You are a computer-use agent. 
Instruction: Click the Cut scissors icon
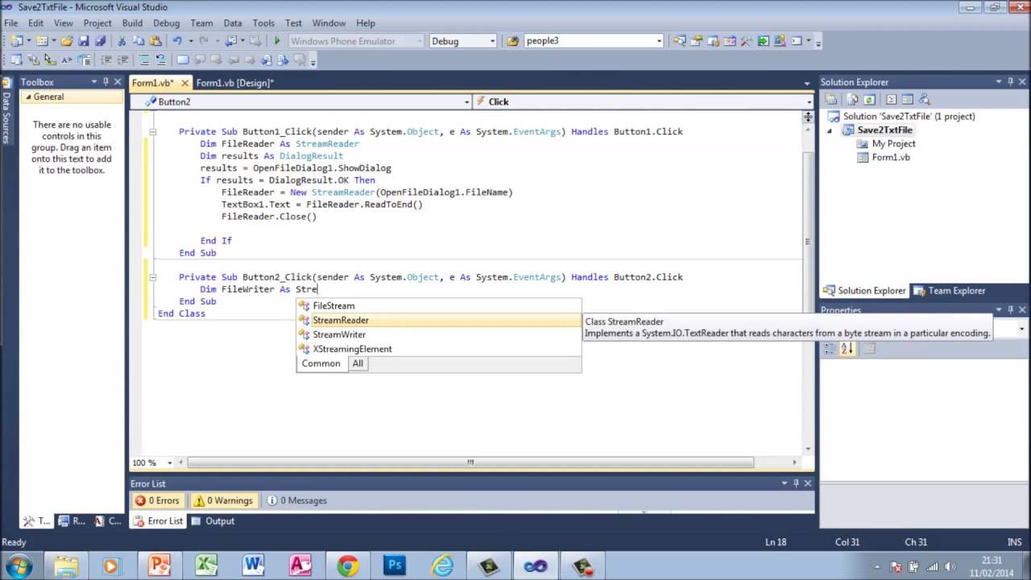(122, 41)
